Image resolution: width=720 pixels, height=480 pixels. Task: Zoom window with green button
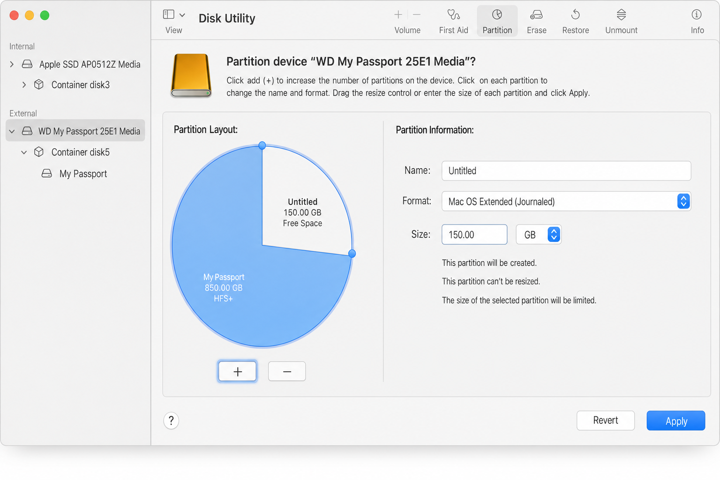(45, 15)
